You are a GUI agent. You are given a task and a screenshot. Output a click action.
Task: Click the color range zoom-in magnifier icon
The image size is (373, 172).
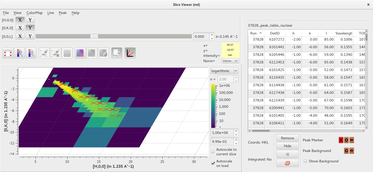(x=19, y=53)
